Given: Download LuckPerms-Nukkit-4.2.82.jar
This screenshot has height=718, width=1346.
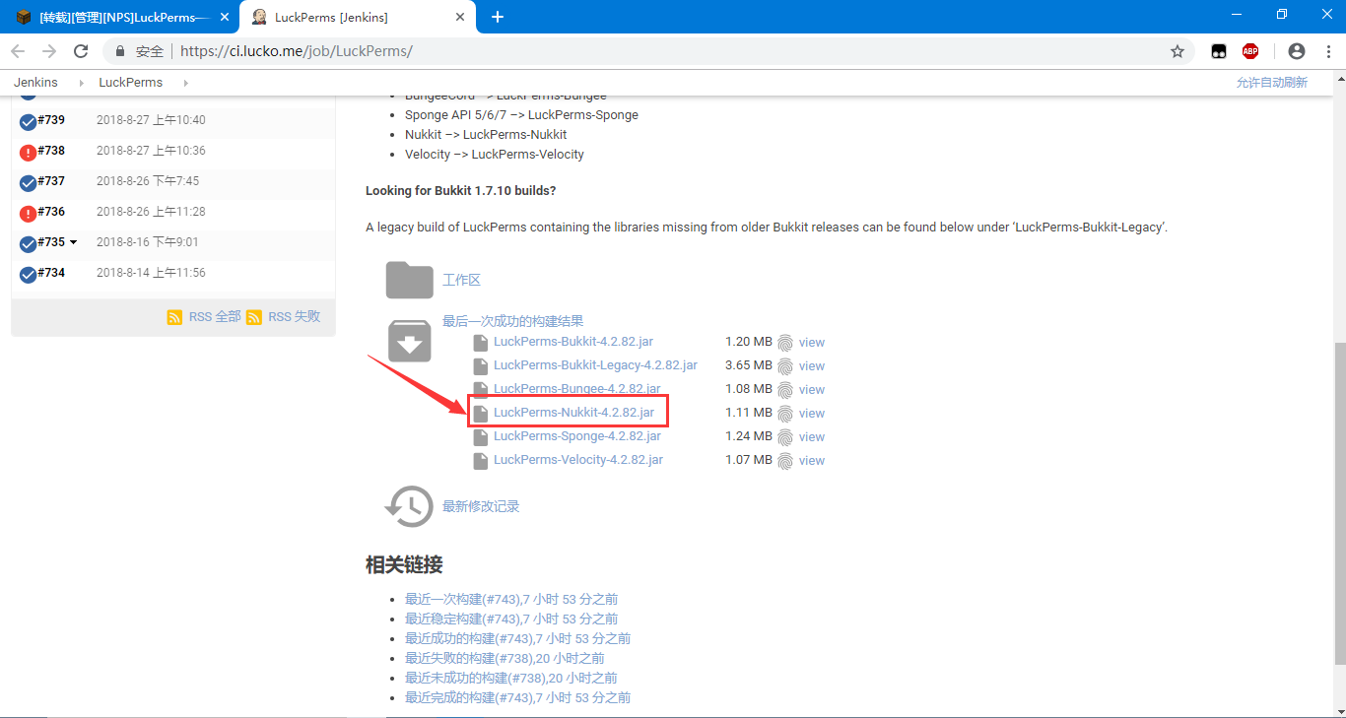Looking at the screenshot, I should 573,413.
